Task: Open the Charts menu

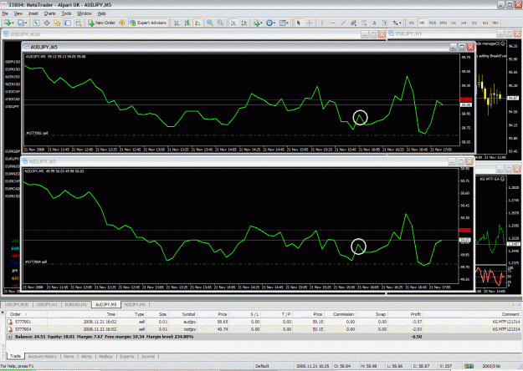Action: pos(49,13)
